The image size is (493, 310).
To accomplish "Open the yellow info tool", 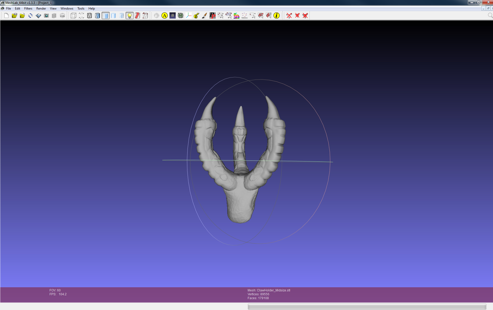I will 277,16.
